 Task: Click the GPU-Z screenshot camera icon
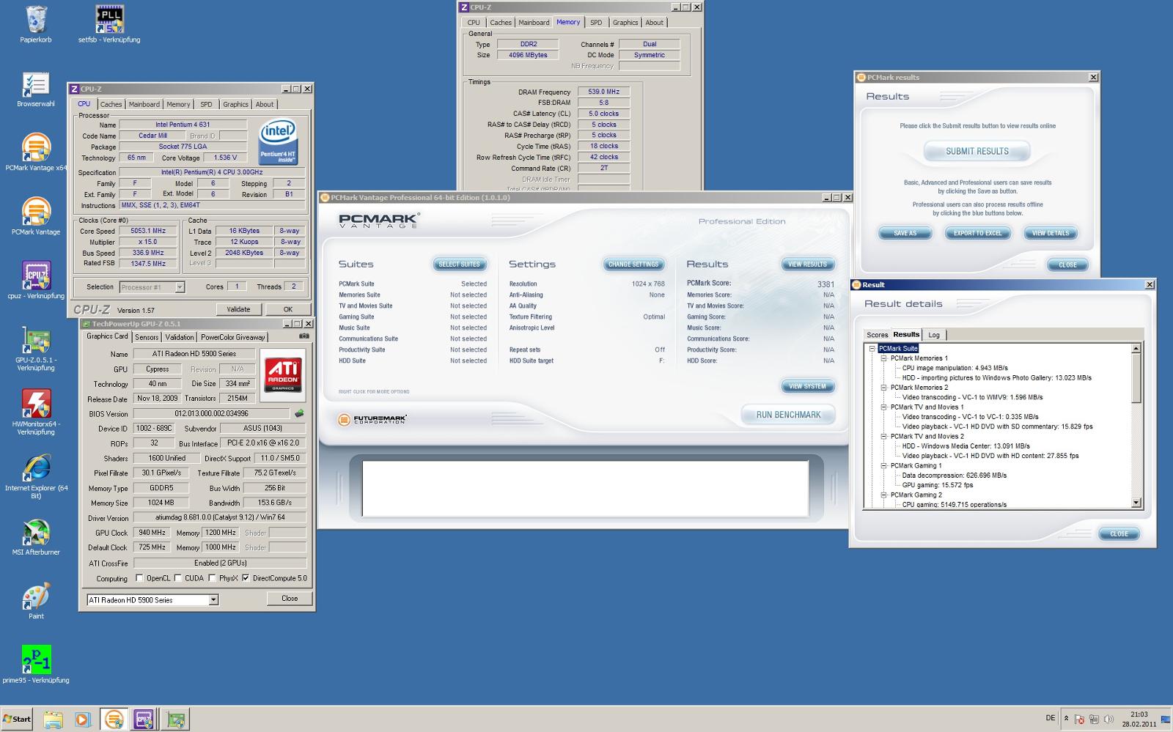pyautogui.click(x=304, y=336)
